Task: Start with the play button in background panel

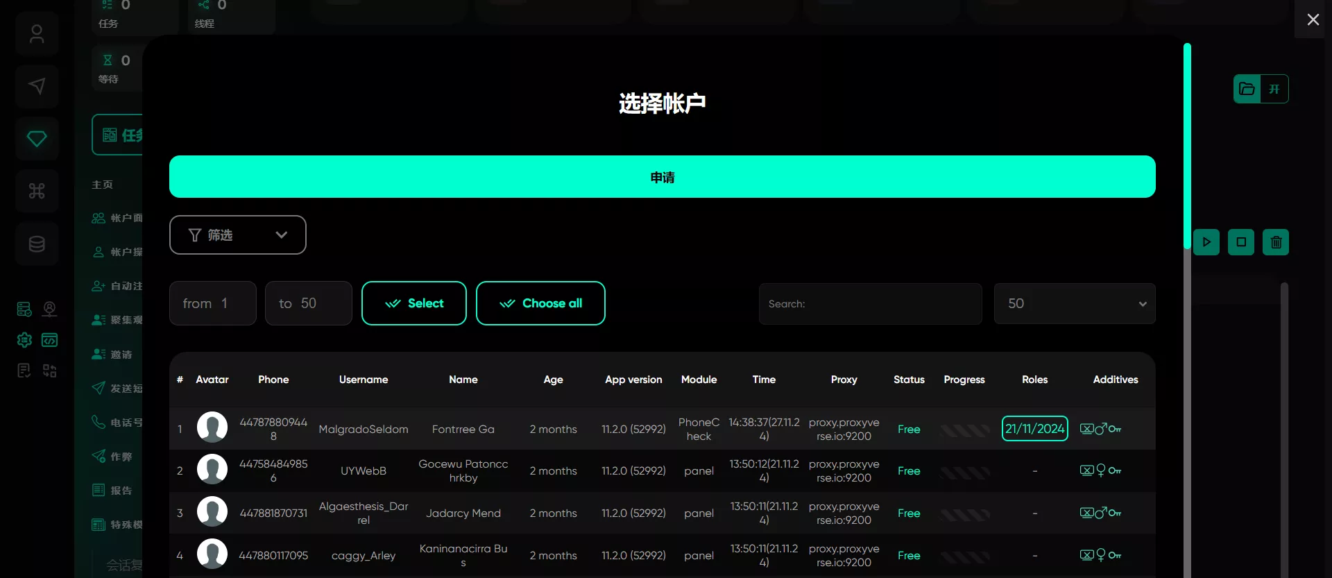Action: coord(1206,242)
